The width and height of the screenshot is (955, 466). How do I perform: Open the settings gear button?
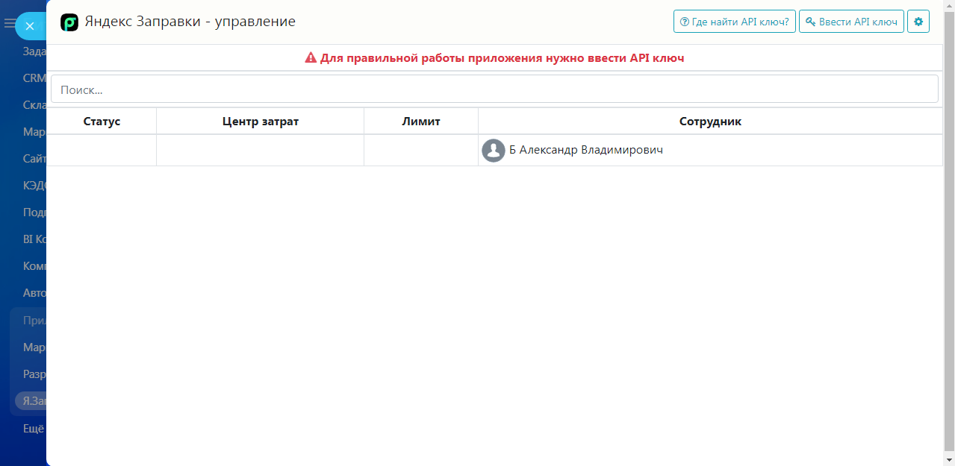point(918,22)
